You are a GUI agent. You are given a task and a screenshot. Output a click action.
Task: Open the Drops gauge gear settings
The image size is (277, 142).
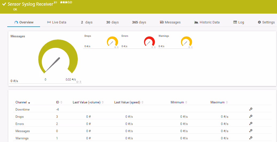coord(115,47)
